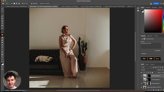Switch to the Librerie tab

[156, 36]
